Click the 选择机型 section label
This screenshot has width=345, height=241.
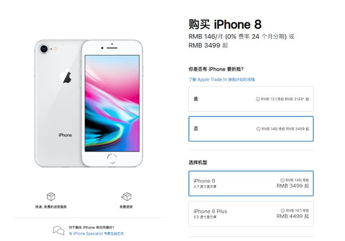pyautogui.click(x=198, y=162)
